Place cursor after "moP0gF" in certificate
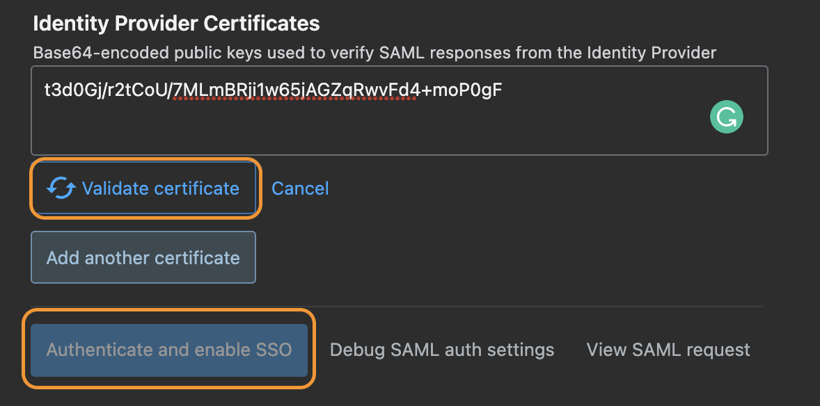Screen dimensions: 820x406 503,90
